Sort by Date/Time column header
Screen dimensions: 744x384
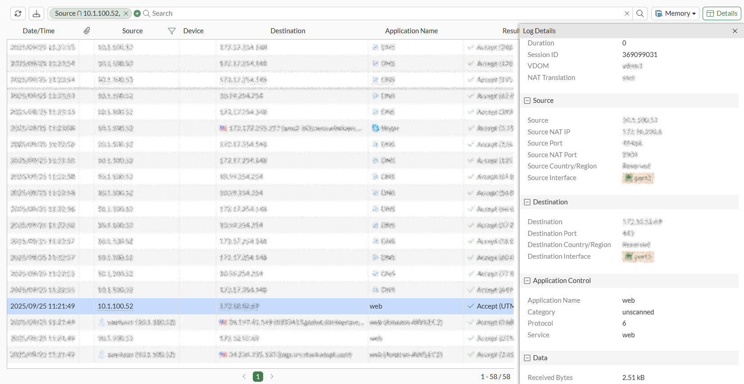pos(39,31)
